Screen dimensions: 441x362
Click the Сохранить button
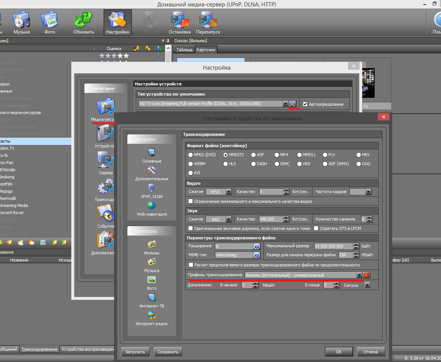[168, 352]
